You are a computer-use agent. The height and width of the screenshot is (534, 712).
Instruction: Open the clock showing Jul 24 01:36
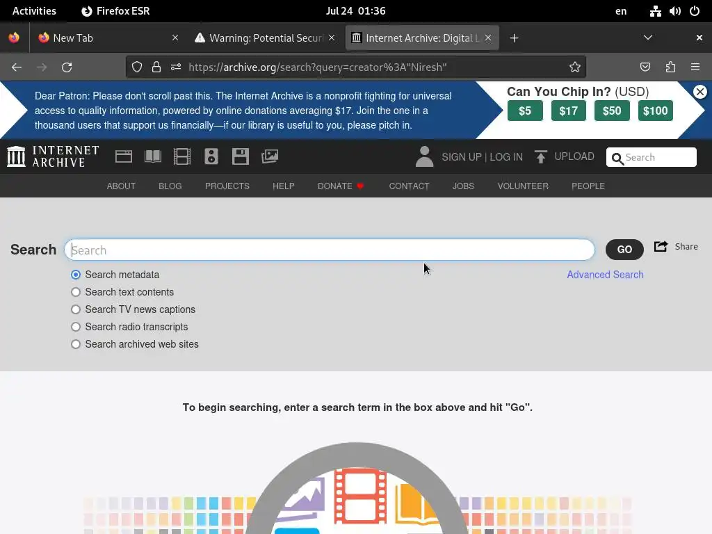point(355,11)
